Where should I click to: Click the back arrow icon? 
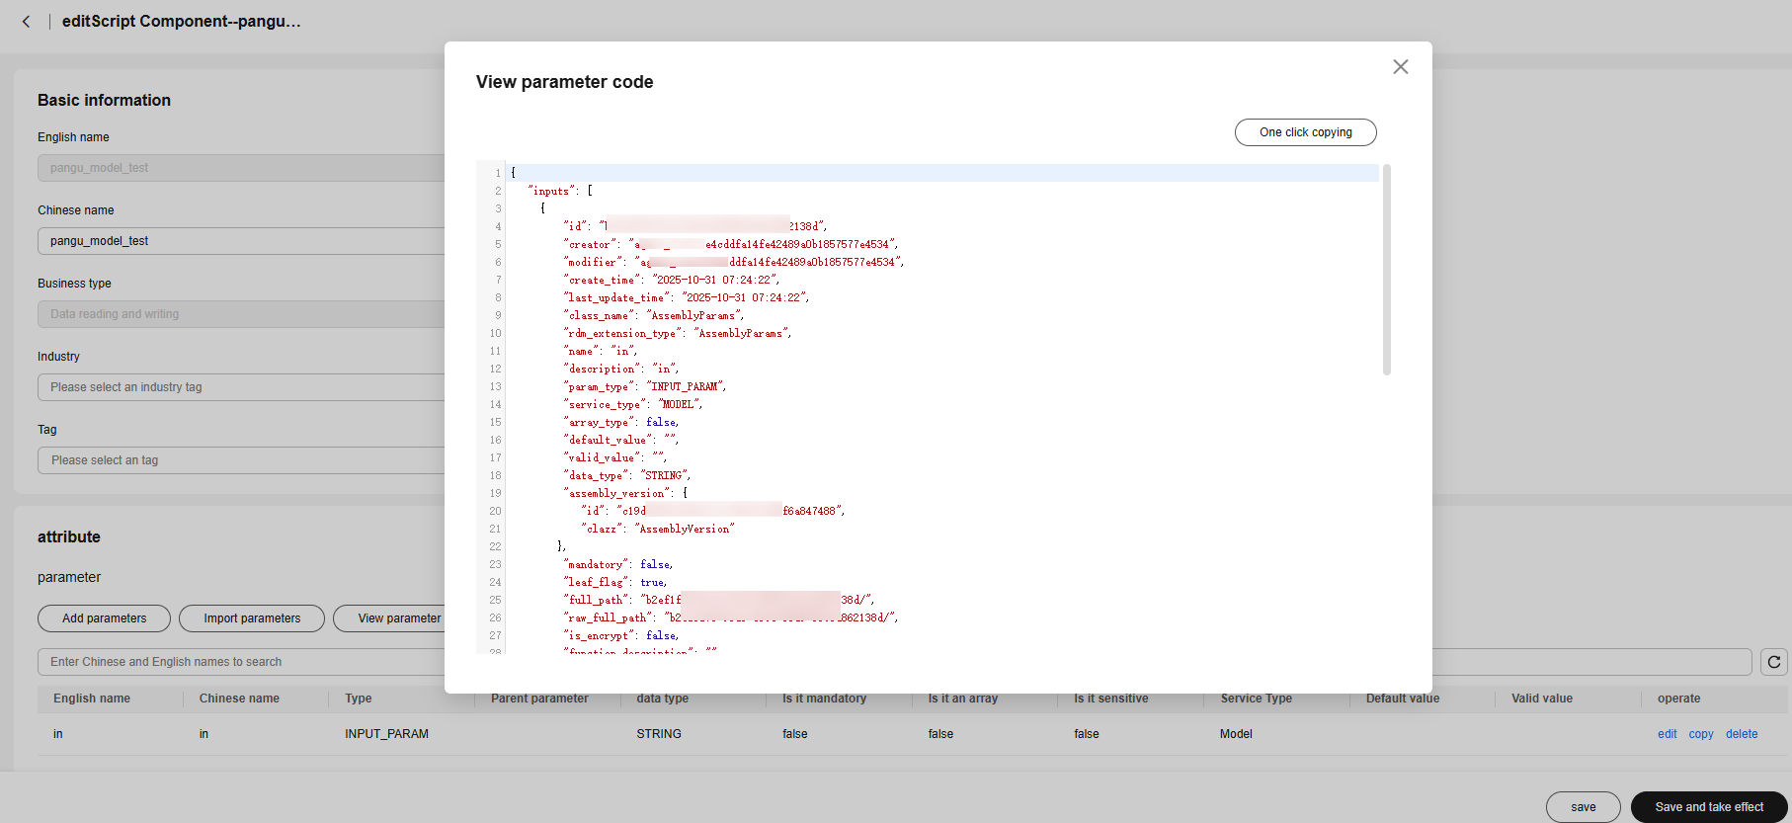point(26,22)
